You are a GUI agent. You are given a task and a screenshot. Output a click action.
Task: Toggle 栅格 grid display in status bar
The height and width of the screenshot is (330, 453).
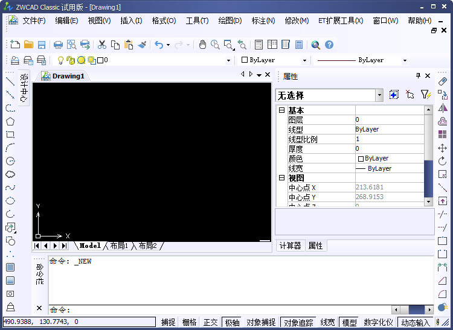[x=190, y=322]
